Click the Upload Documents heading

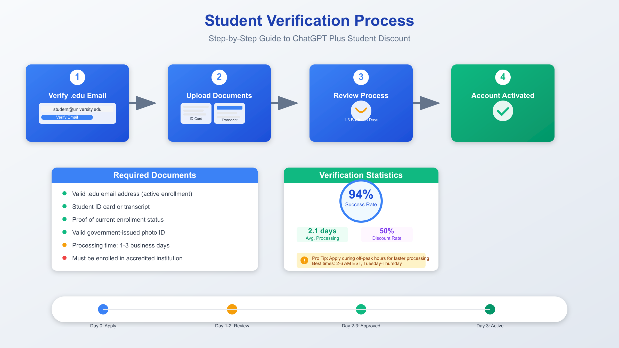[x=219, y=96]
